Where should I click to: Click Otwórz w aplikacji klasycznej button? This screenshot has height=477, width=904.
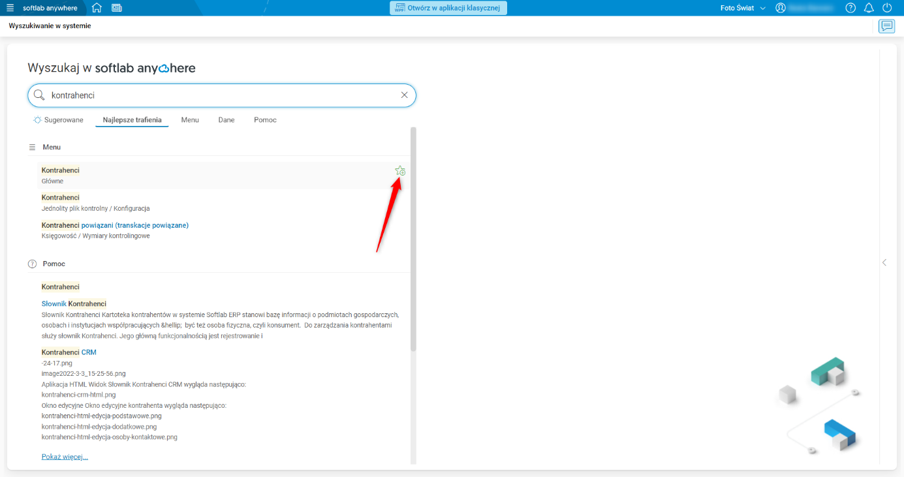click(448, 8)
